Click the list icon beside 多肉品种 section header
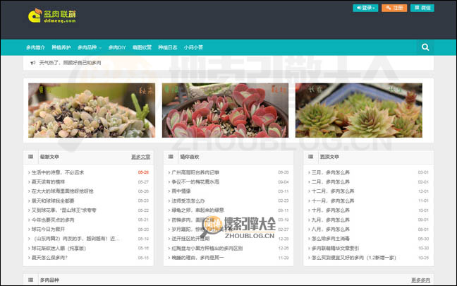 pyautogui.click(x=30, y=280)
